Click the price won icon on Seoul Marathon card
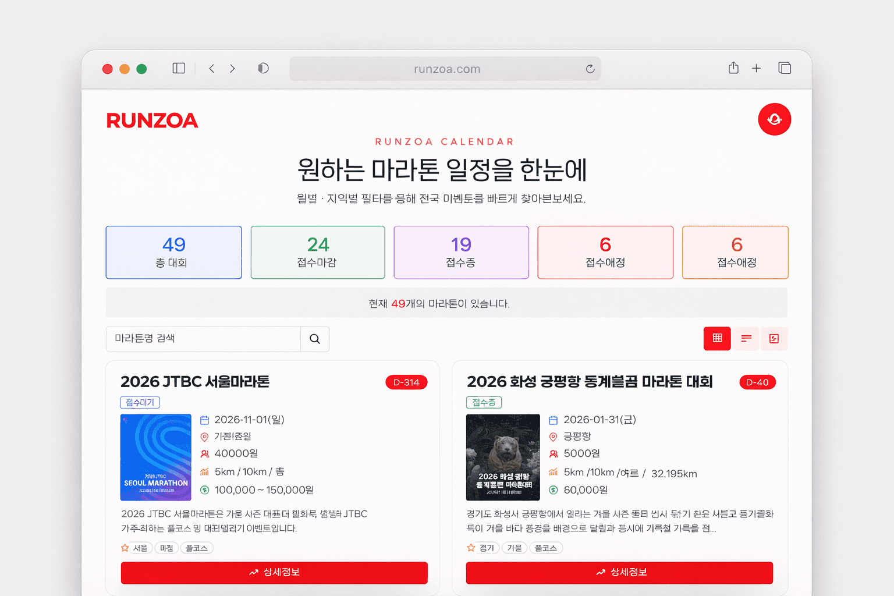This screenshot has width=894, height=596. pyautogui.click(x=205, y=489)
